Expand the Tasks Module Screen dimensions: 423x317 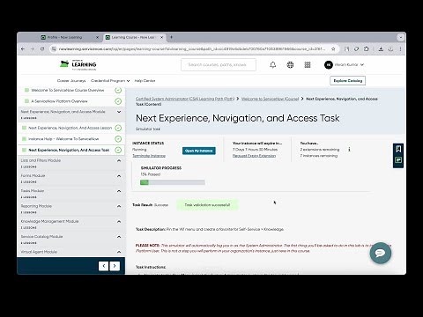click(x=119, y=191)
